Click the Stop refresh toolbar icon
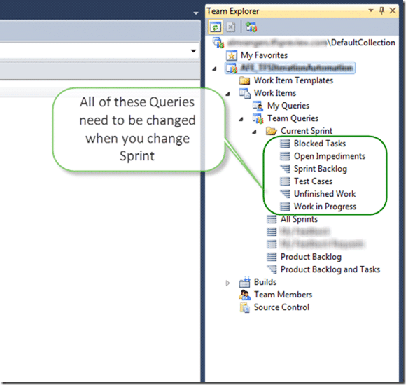Viewport: 406px width, 385px height. click(x=231, y=27)
